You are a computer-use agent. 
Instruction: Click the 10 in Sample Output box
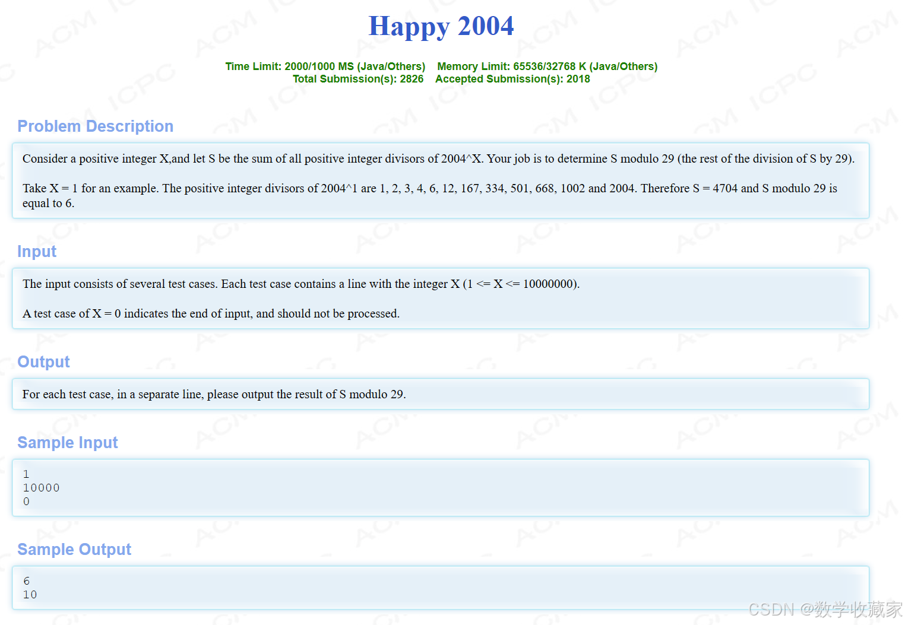[30, 594]
